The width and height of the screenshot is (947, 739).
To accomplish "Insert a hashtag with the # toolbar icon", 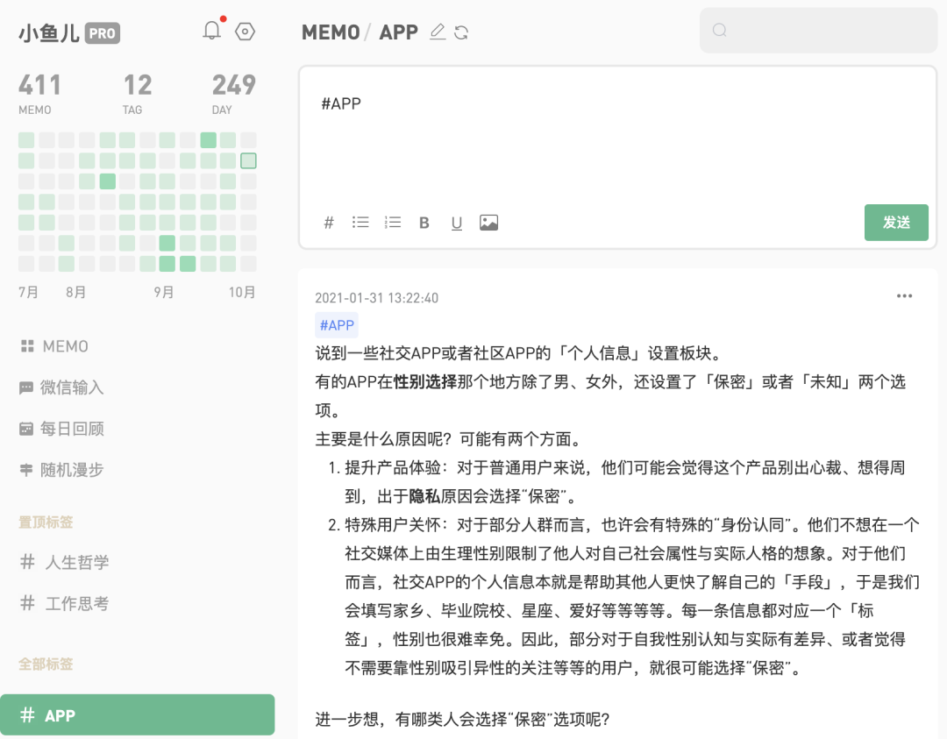I will click(329, 223).
